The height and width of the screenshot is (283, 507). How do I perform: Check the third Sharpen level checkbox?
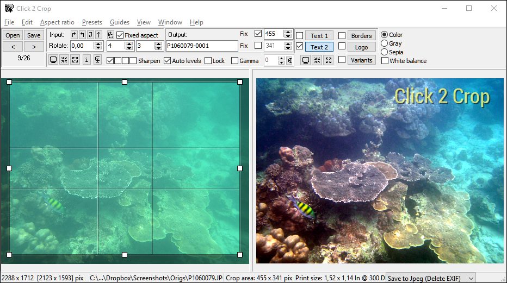[x=125, y=61]
